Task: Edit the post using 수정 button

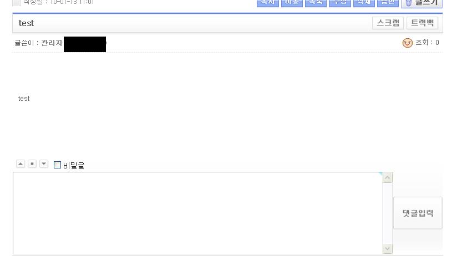Action: pyautogui.click(x=339, y=3)
